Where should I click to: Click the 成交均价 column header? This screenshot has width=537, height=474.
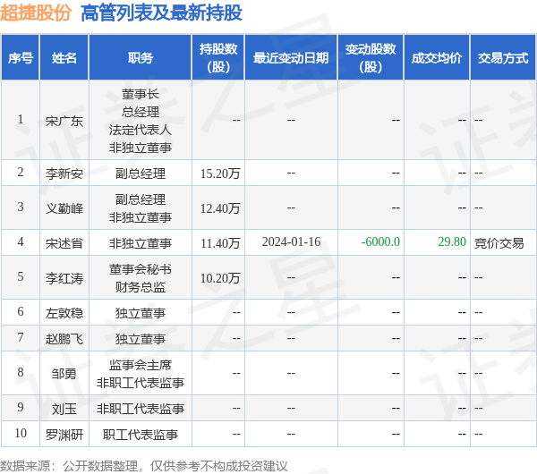[x=437, y=58]
